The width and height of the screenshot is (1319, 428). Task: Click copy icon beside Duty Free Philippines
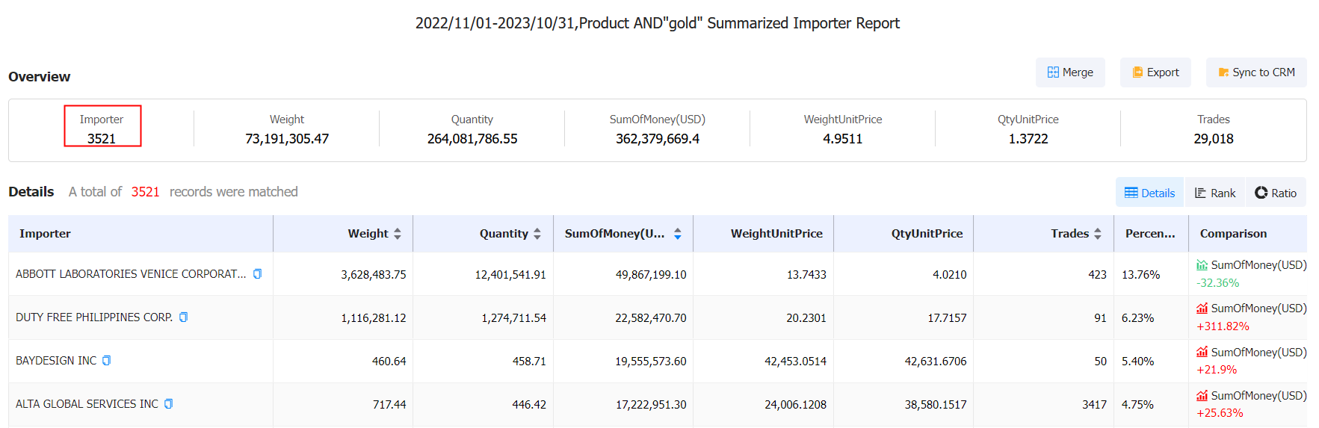pos(183,317)
